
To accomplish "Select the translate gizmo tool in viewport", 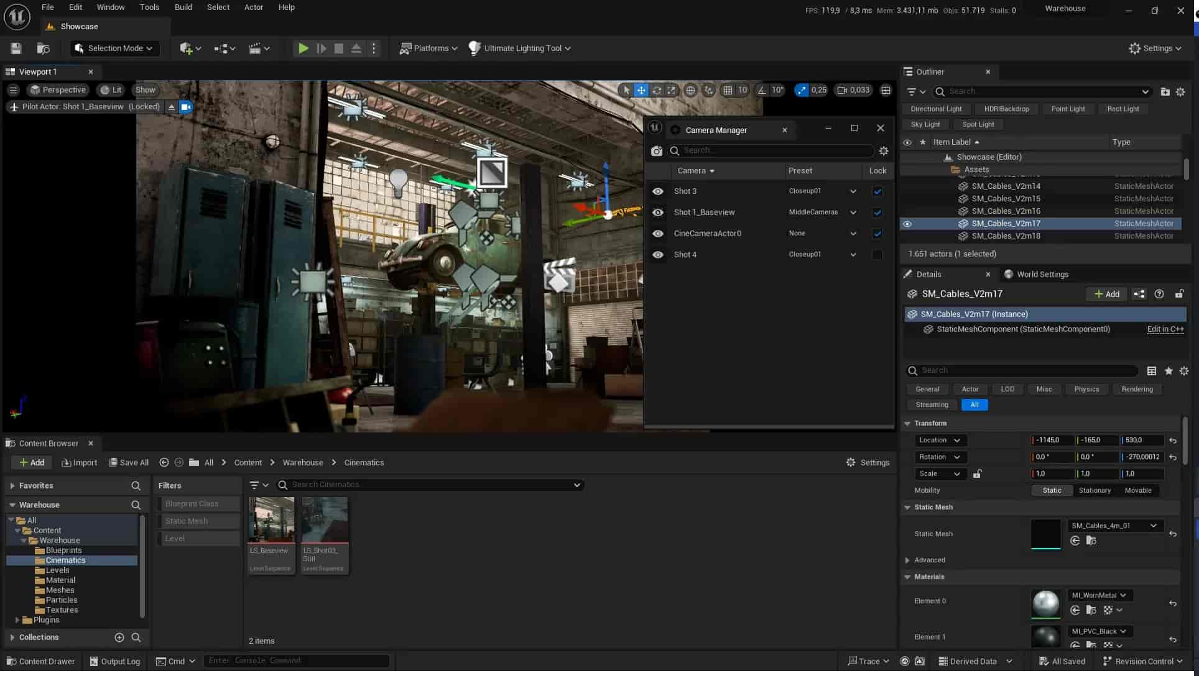I will click(641, 90).
